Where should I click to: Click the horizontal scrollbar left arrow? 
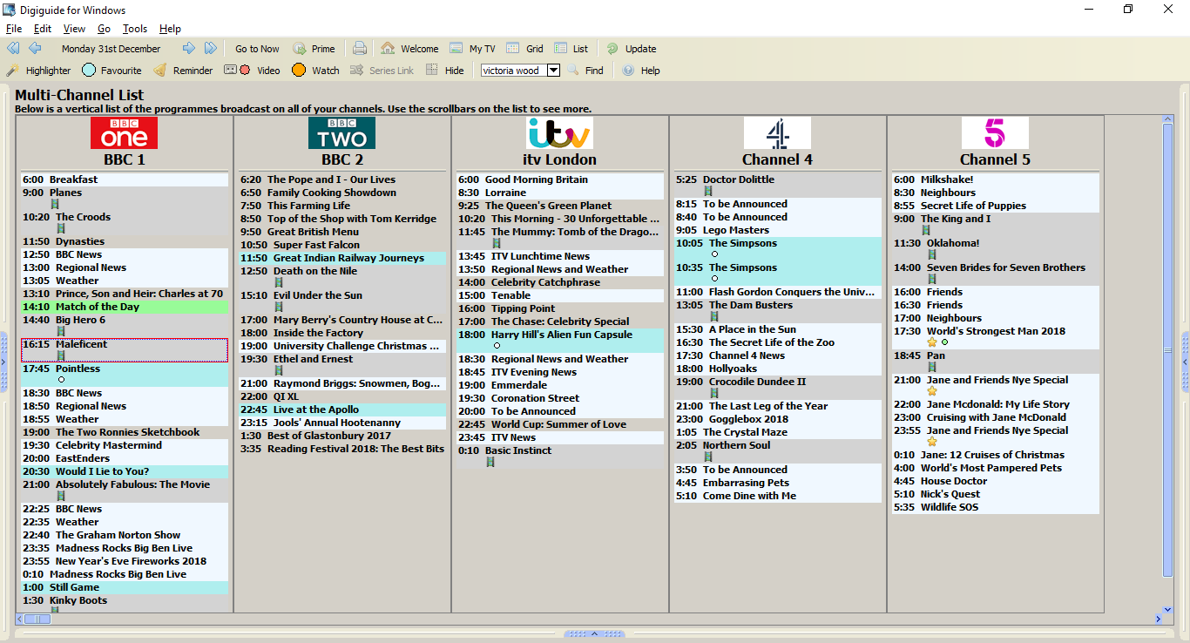tap(20, 619)
